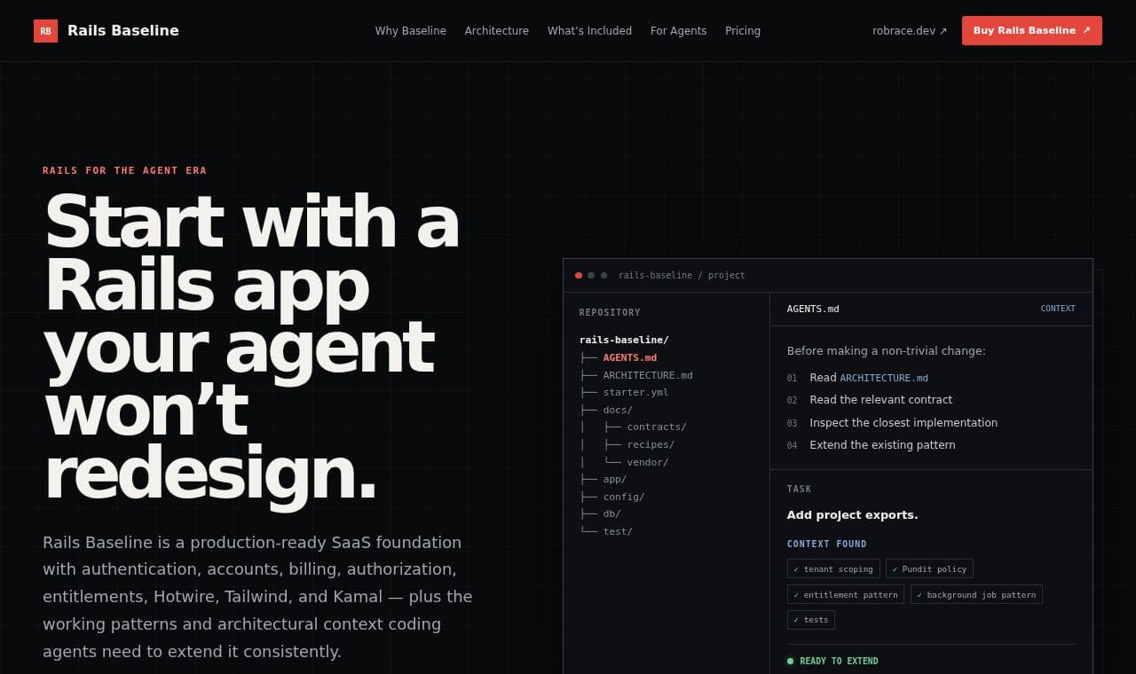The height and width of the screenshot is (674, 1136).
Task: Click the contracts/ subfolder row
Action: point(656,427)
